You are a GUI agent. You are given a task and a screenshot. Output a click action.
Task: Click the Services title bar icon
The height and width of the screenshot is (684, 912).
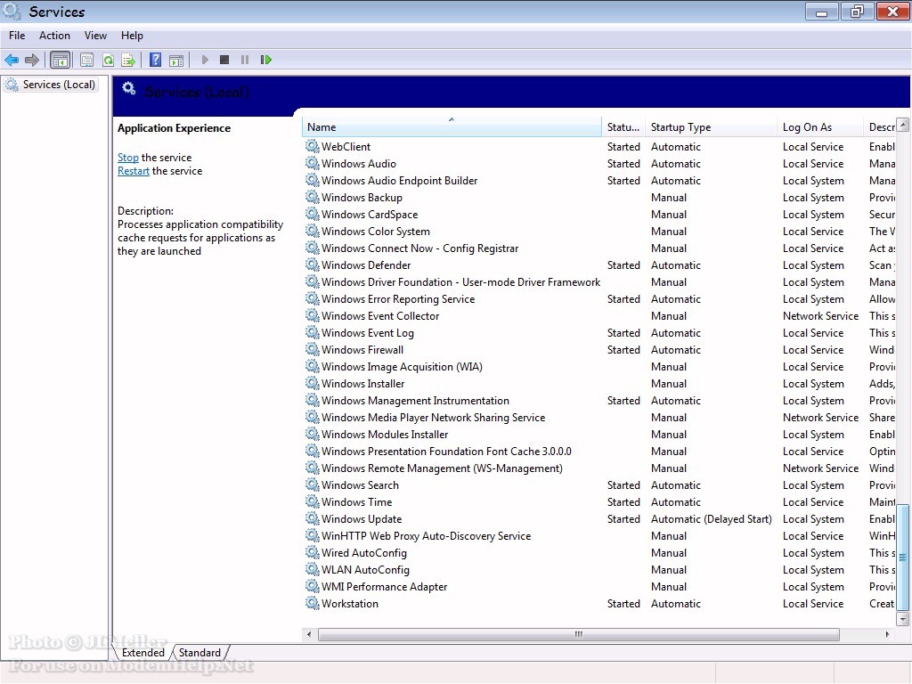(12, 11)
